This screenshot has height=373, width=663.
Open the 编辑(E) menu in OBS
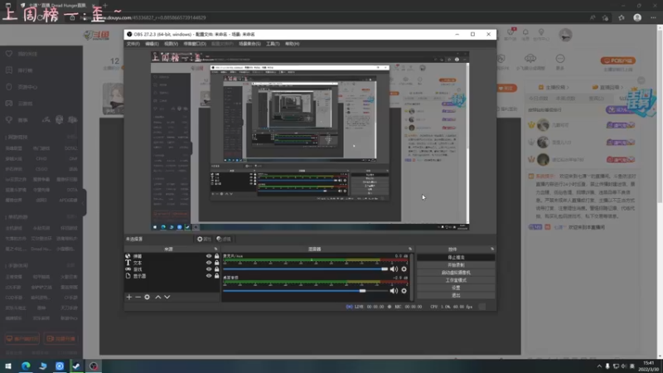152,44
